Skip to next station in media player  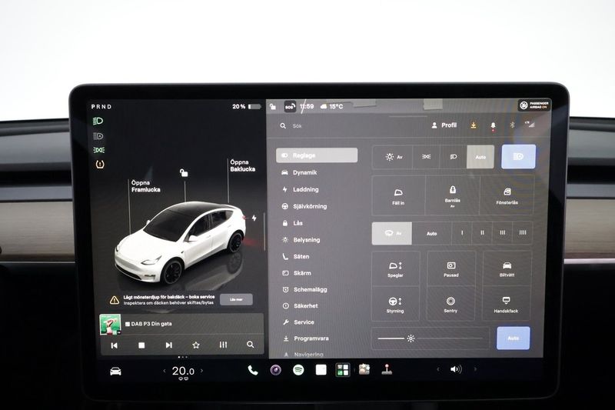click(168, 345)
